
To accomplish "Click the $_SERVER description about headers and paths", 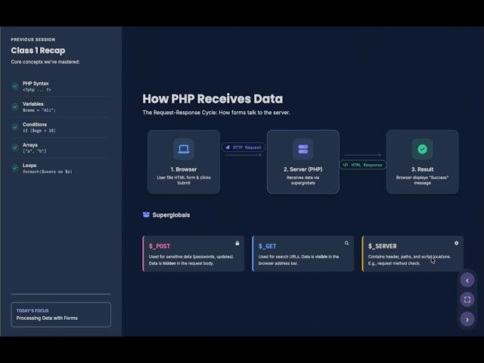I will pyautogui.click(x=409, y=260).
